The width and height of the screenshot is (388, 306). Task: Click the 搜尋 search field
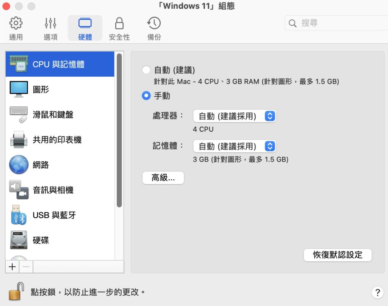[336, 23]
